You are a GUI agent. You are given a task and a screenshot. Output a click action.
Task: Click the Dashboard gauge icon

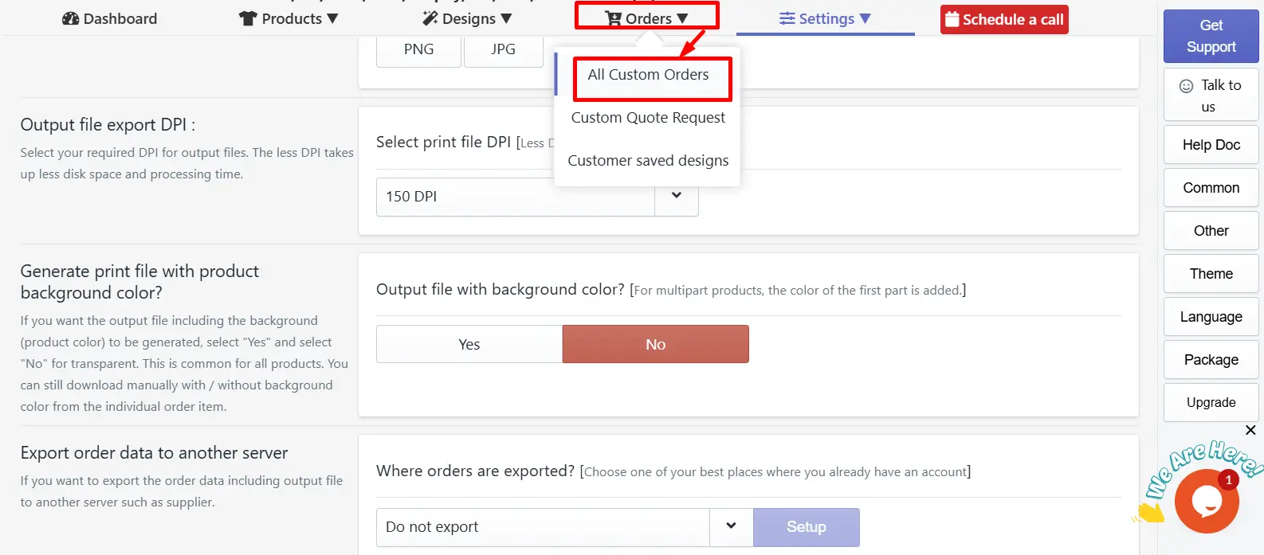[70, 18]
